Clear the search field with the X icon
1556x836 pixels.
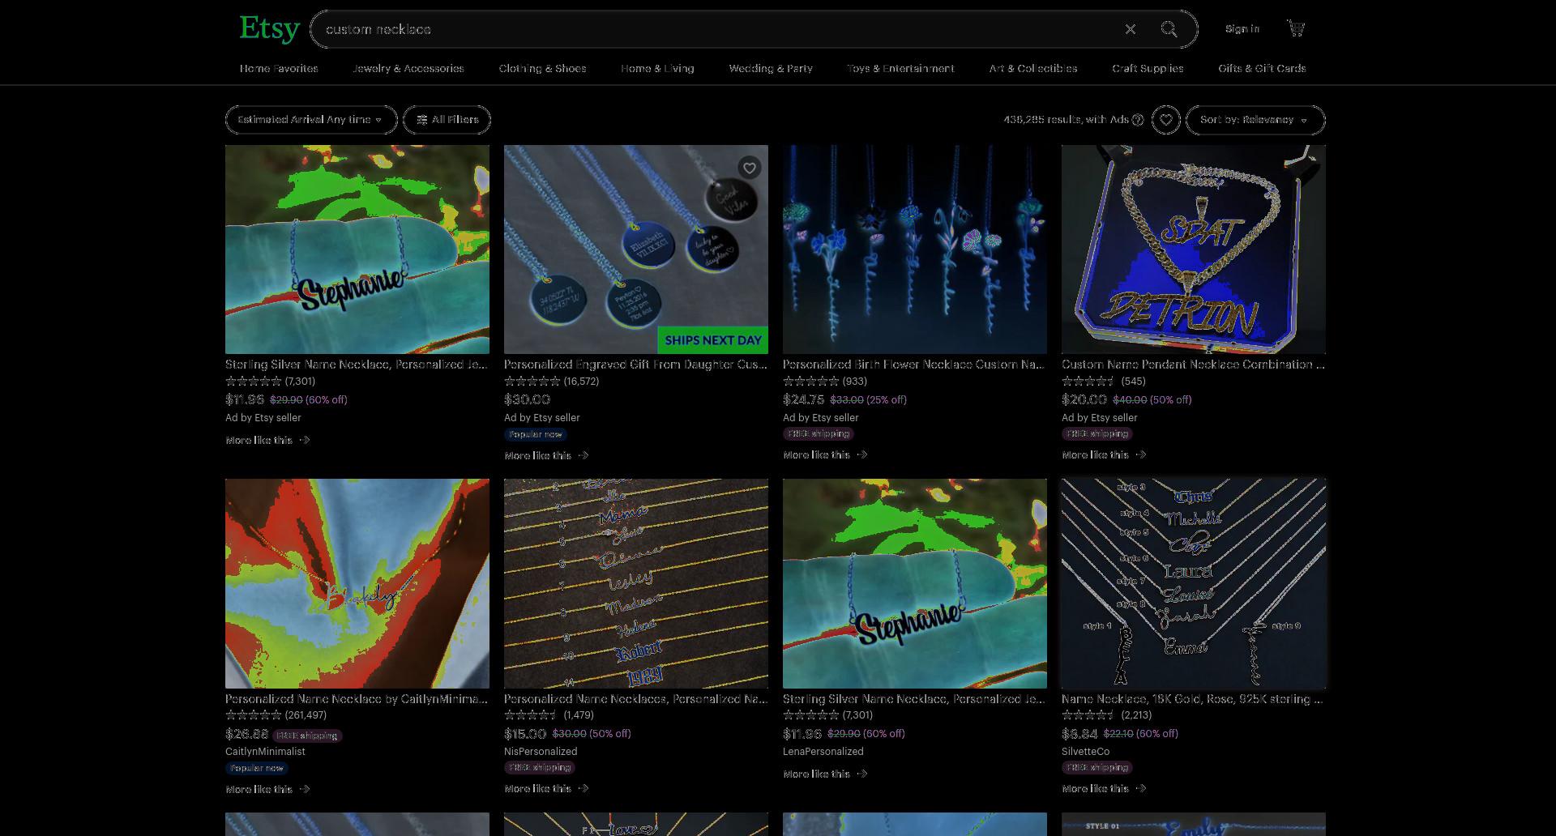1130,29
